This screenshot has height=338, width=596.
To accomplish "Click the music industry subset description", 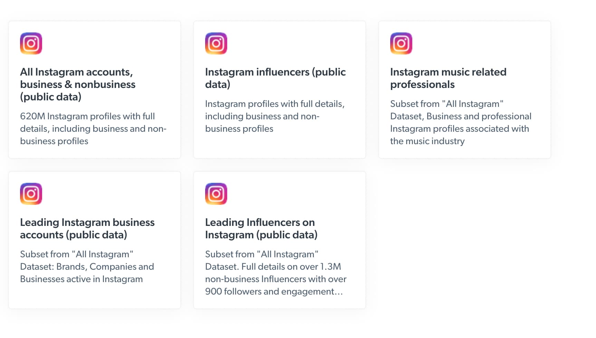I will click(x=461, y=122).
